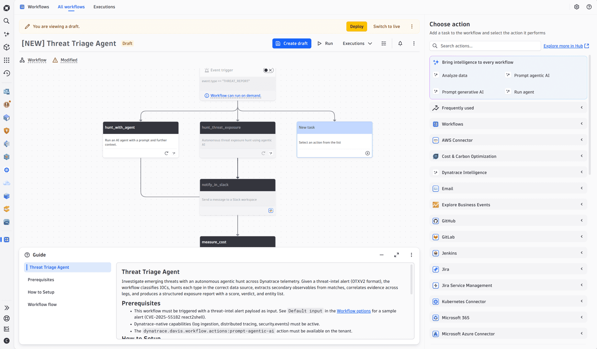The height and width of the screenshot is (349, 597).
Task: Open settings gear in top bar
Action: point(577,7)
